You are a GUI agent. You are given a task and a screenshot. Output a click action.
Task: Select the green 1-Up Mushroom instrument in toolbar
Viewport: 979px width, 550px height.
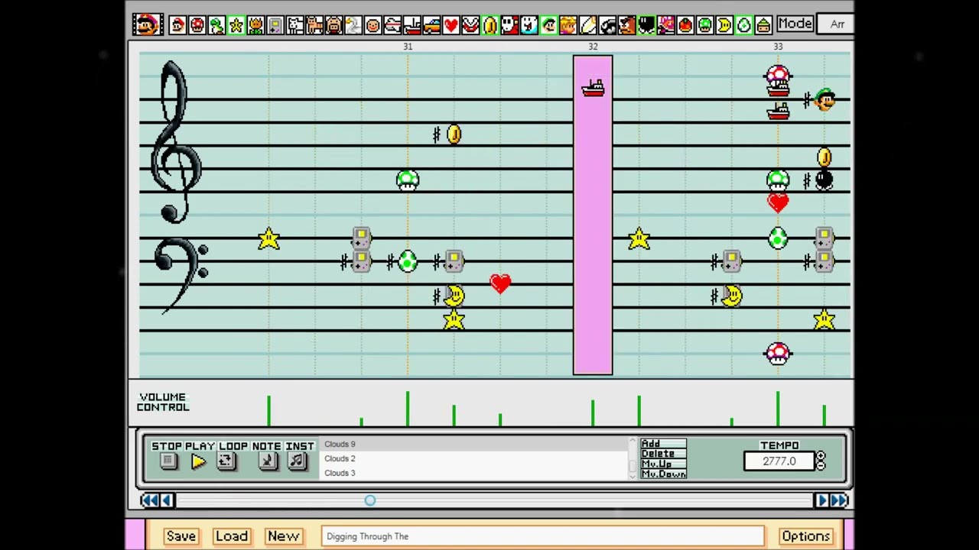click(704, 25)
